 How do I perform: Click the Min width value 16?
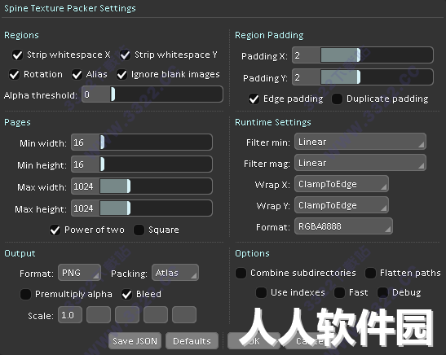[86, 142]
